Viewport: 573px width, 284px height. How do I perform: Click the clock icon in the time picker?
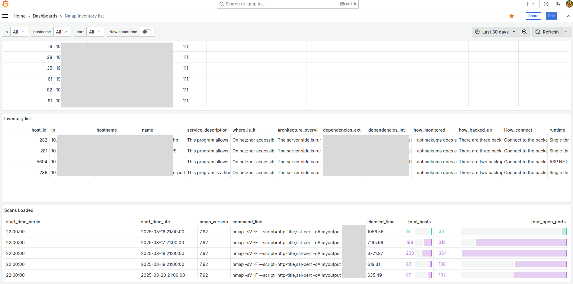[x=477, y=32]
